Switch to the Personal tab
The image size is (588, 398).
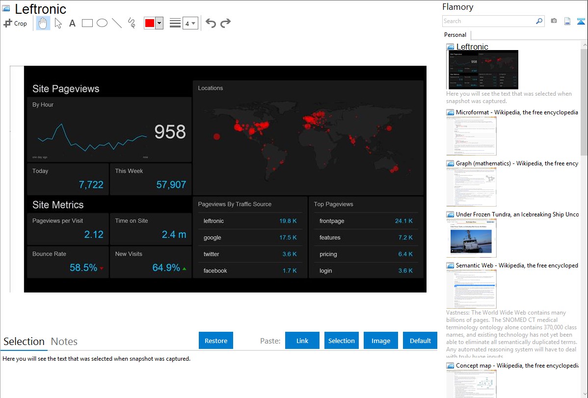point(455,35)
